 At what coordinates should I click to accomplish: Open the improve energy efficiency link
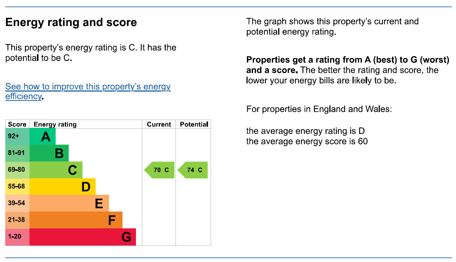pos(88,92)
